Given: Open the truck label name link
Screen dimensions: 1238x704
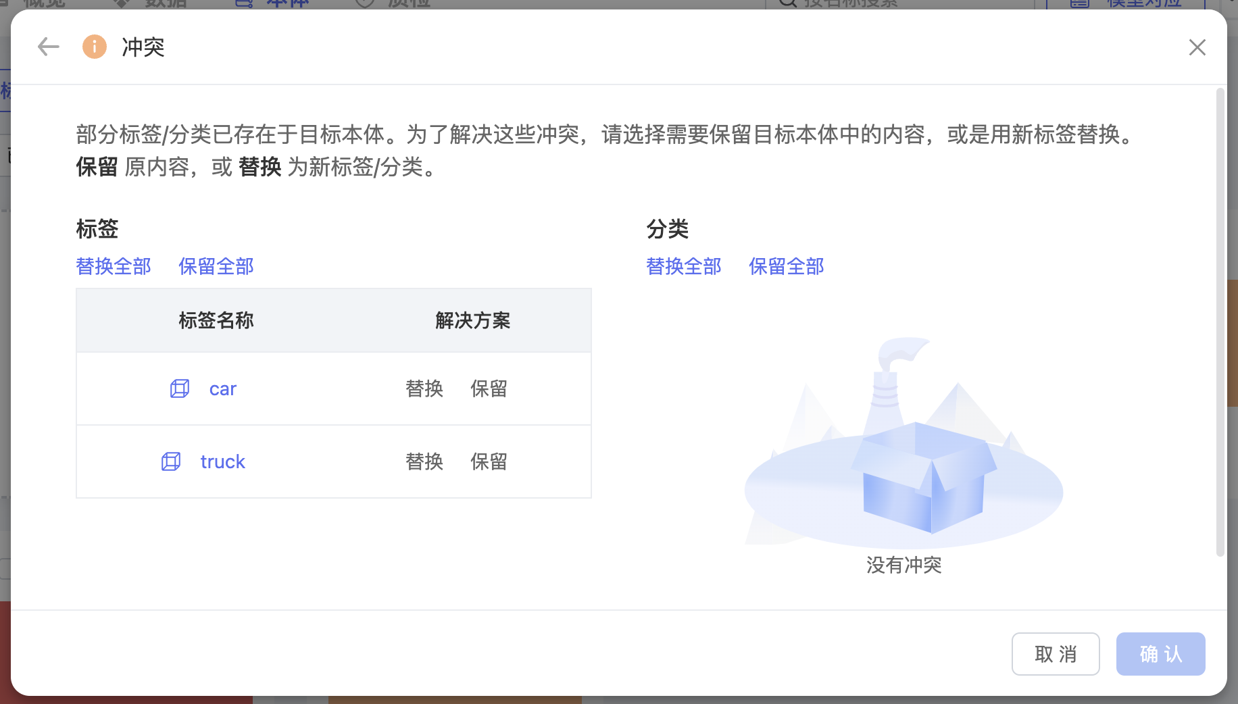Looking at the screenshot, I should click(223, 462).
